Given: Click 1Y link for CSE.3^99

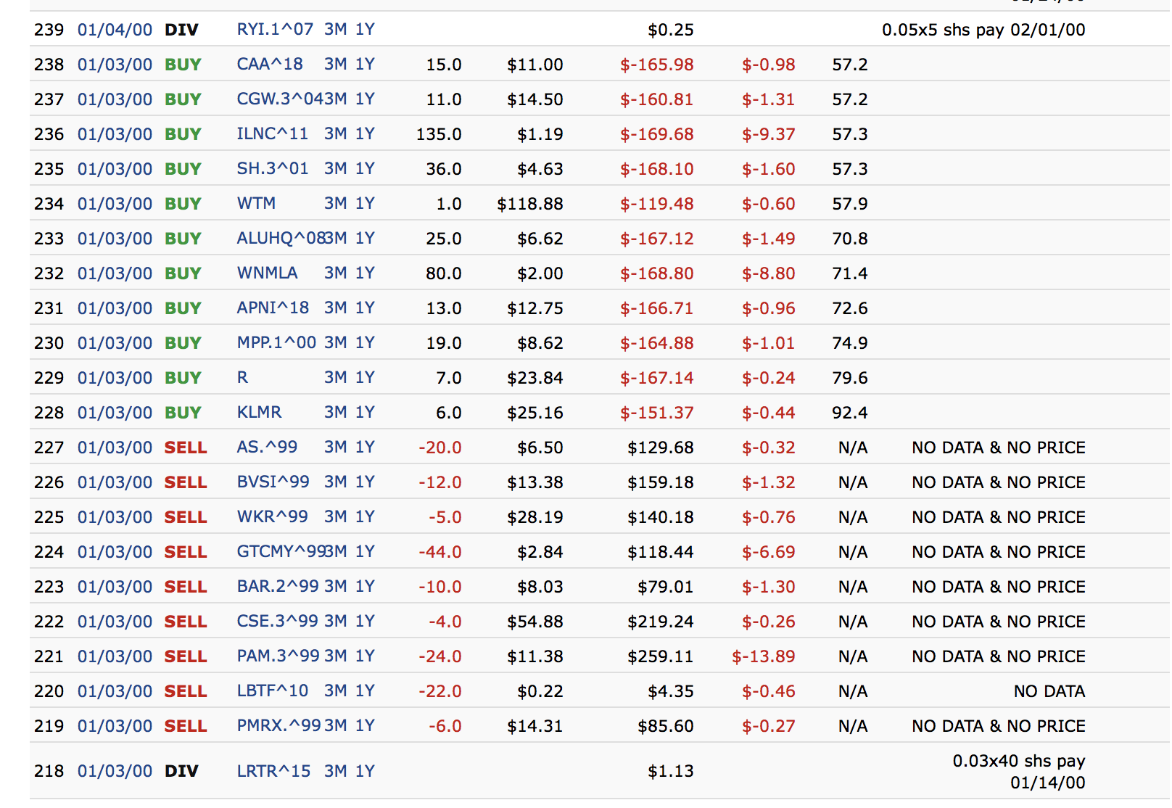Looking at the screenshot, I should click(x=365, y=622).
